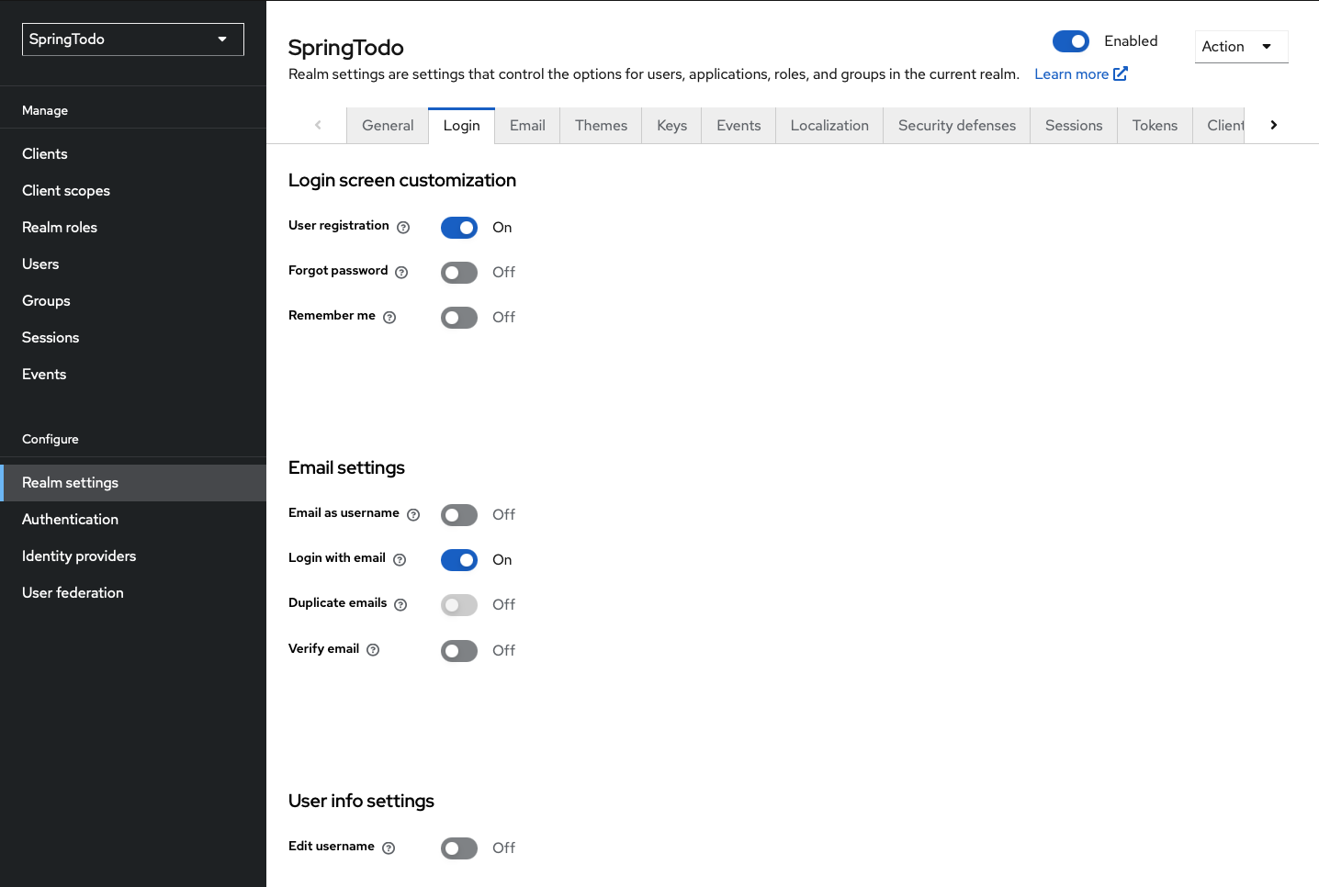Click help icon next to Forgot password
The width and height of the screenshot is (1319, 887).
coord(401,272)
